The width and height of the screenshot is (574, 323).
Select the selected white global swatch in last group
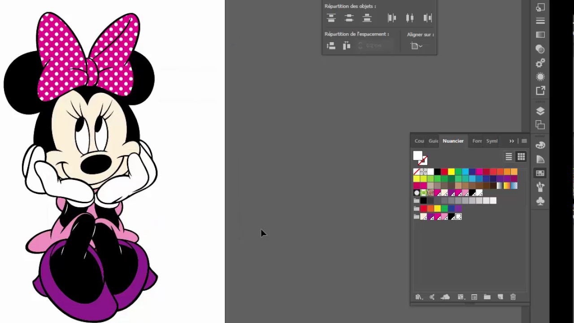pos(458,217)
